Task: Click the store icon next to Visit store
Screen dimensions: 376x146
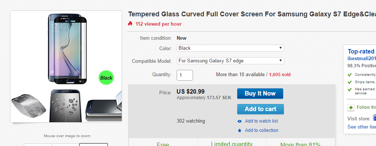Action: click(374, 118)
